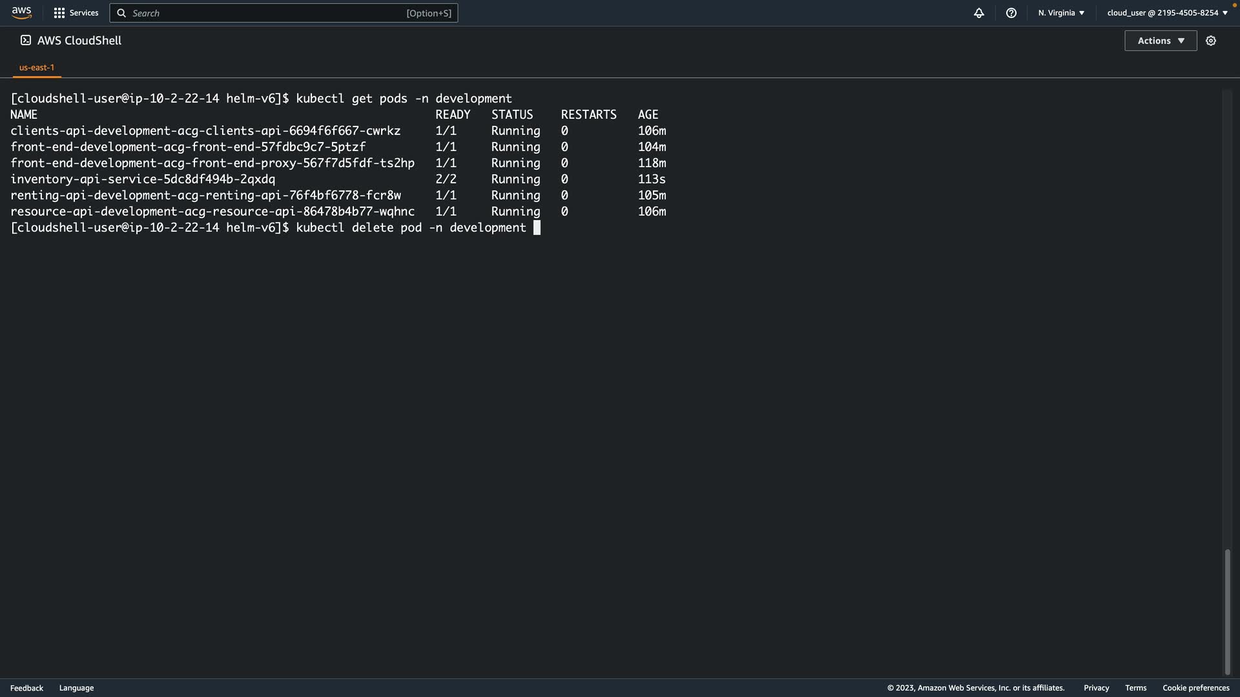This screenshot has width=1240, height=697.
Task: Click the CloudShell terminal icon in header
Action: coord(26,40)
